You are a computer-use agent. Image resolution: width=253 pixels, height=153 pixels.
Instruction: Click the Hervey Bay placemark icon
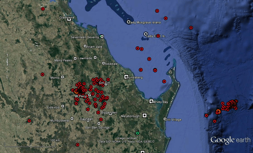click(x=151, y=101)
